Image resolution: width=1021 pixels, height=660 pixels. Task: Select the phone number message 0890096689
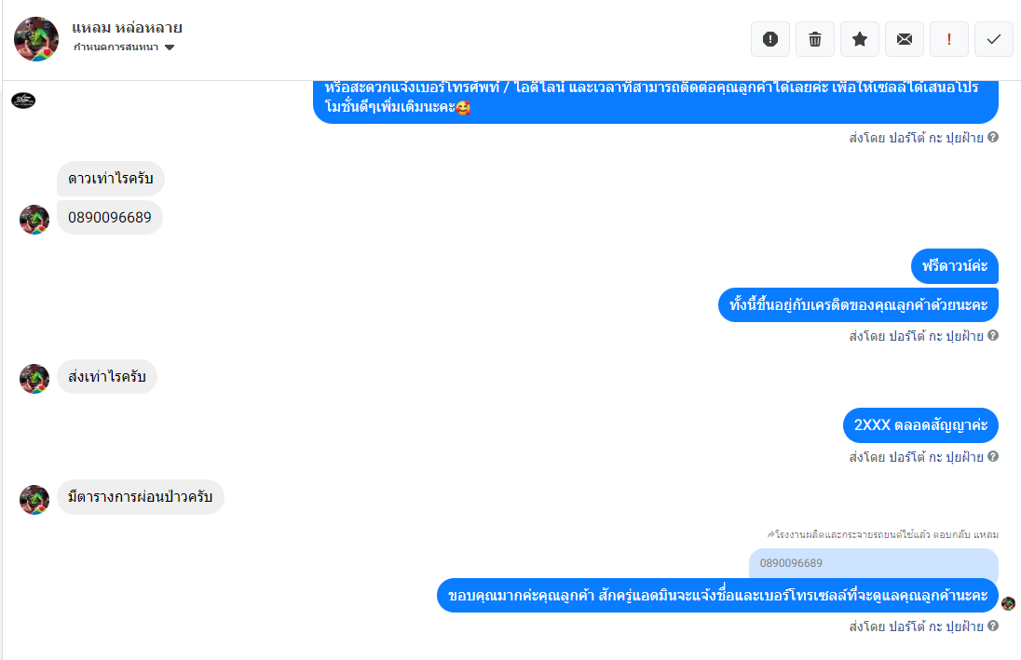point(109,218)
